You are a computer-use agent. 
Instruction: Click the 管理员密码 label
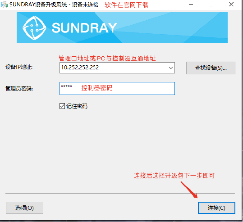[x=19, y=89]
